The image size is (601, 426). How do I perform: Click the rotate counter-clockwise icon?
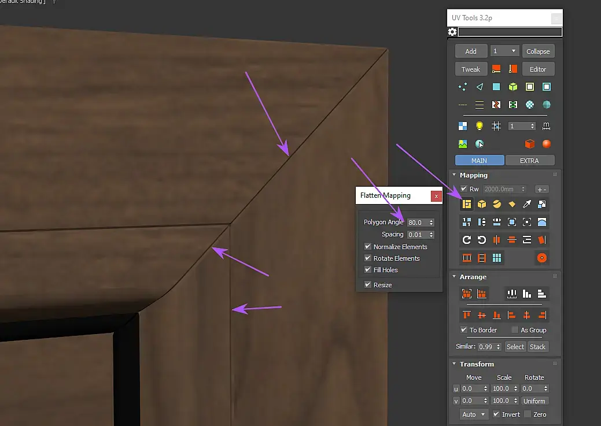pyautogui.click(x=482, y=240)
